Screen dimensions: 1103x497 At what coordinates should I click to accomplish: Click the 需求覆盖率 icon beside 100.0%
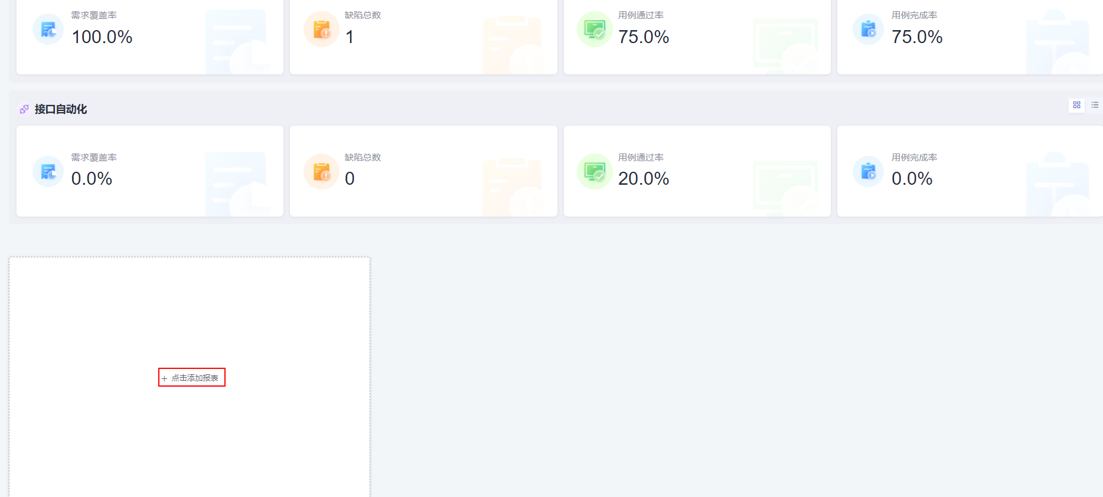click(48, 29)
